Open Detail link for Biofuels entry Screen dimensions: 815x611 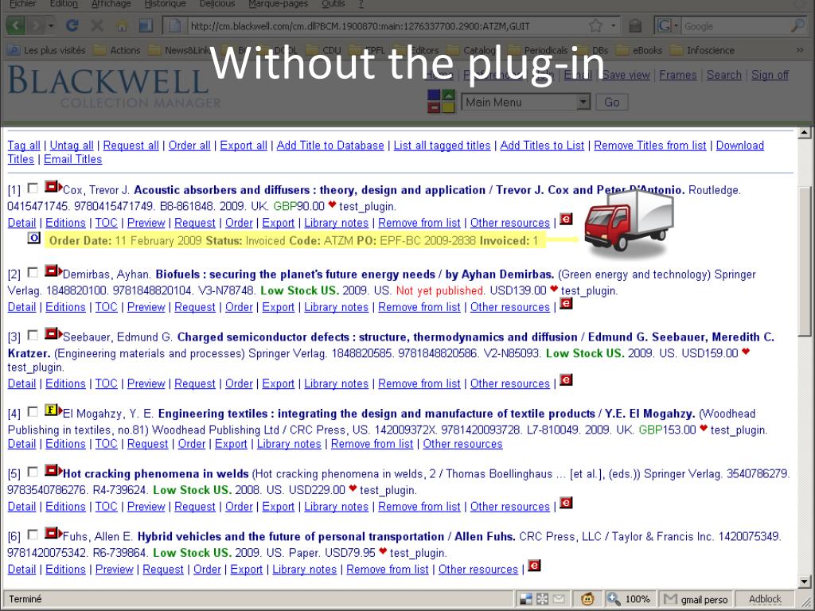[x=21, y=307]
